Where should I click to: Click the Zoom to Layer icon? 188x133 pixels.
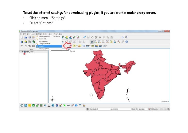[115, 42]
